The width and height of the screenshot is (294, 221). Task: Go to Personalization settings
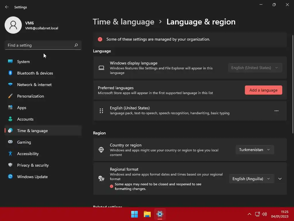click(43, 96)
